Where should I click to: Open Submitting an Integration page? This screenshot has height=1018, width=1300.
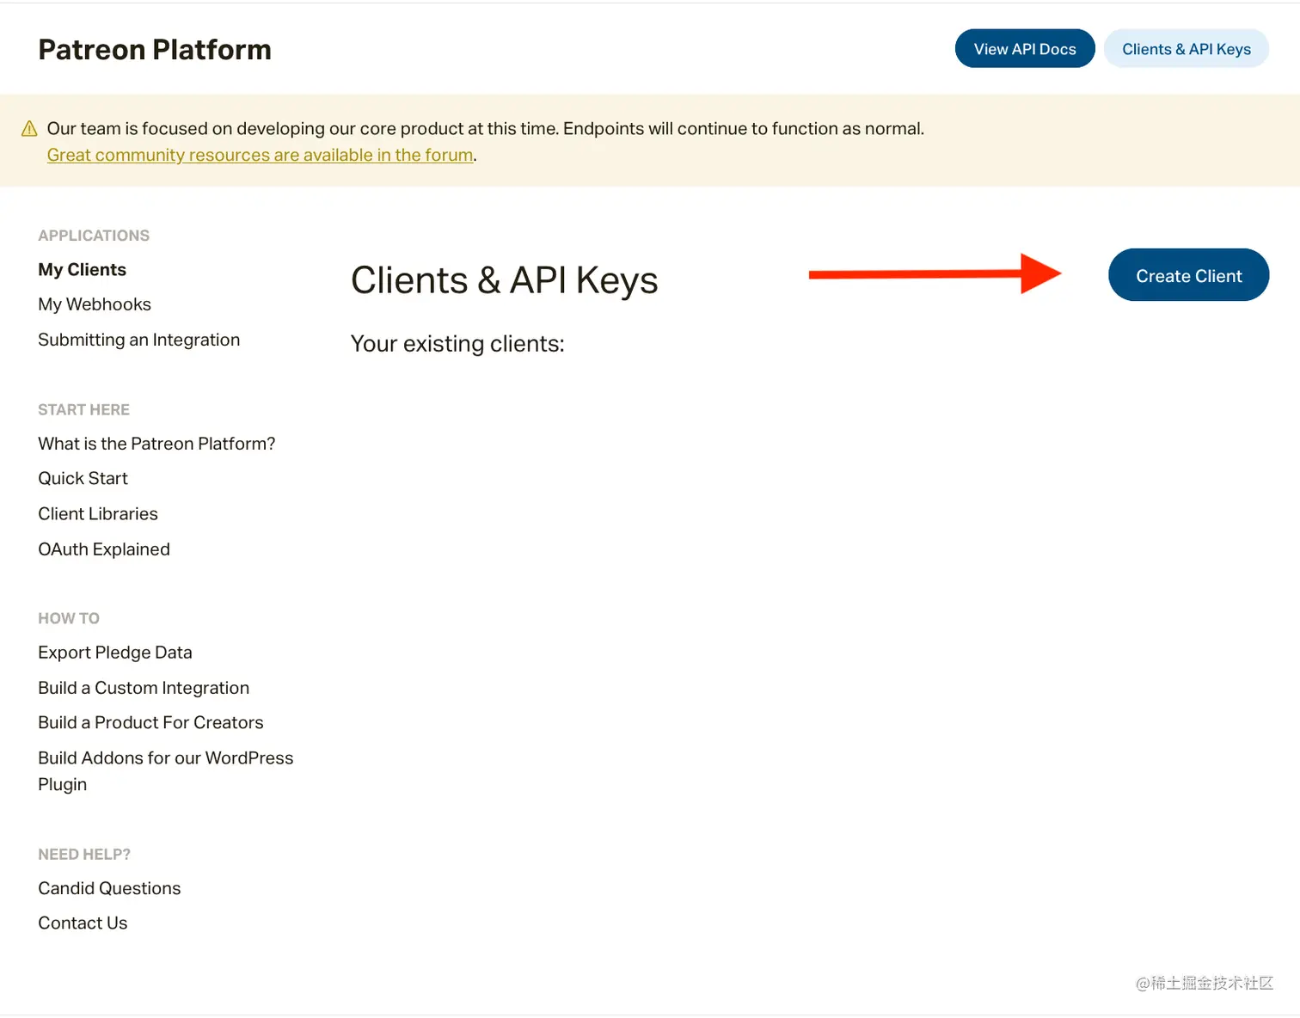tap(138, 340)
